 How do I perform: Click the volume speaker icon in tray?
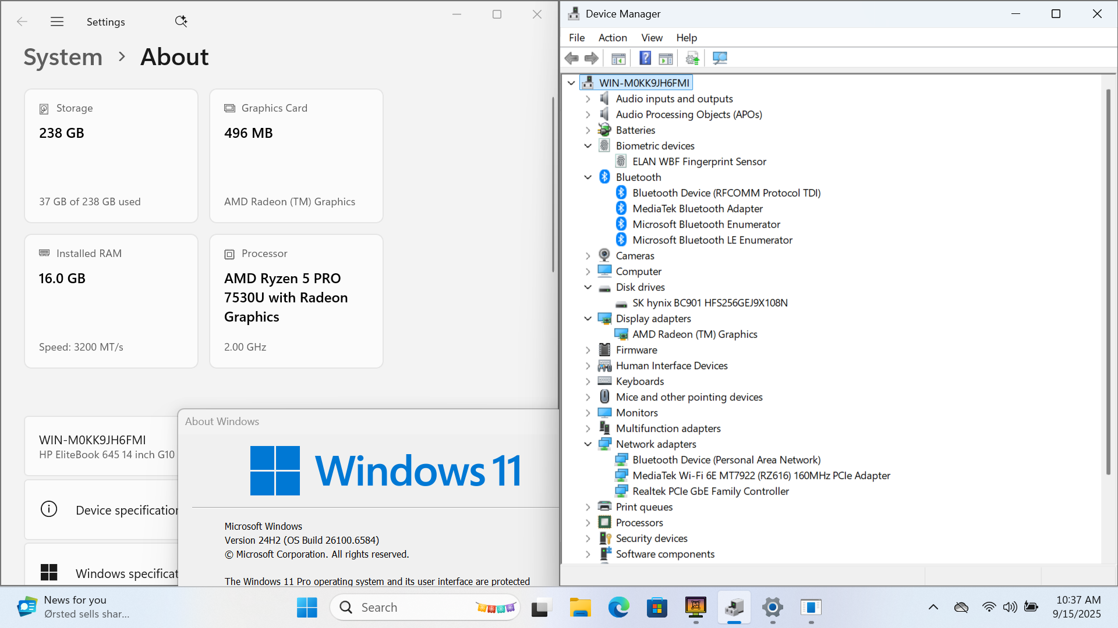coord(1010,607)
